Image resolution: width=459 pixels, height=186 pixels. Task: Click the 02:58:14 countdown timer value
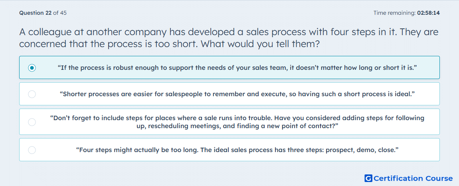pos(428,13)
